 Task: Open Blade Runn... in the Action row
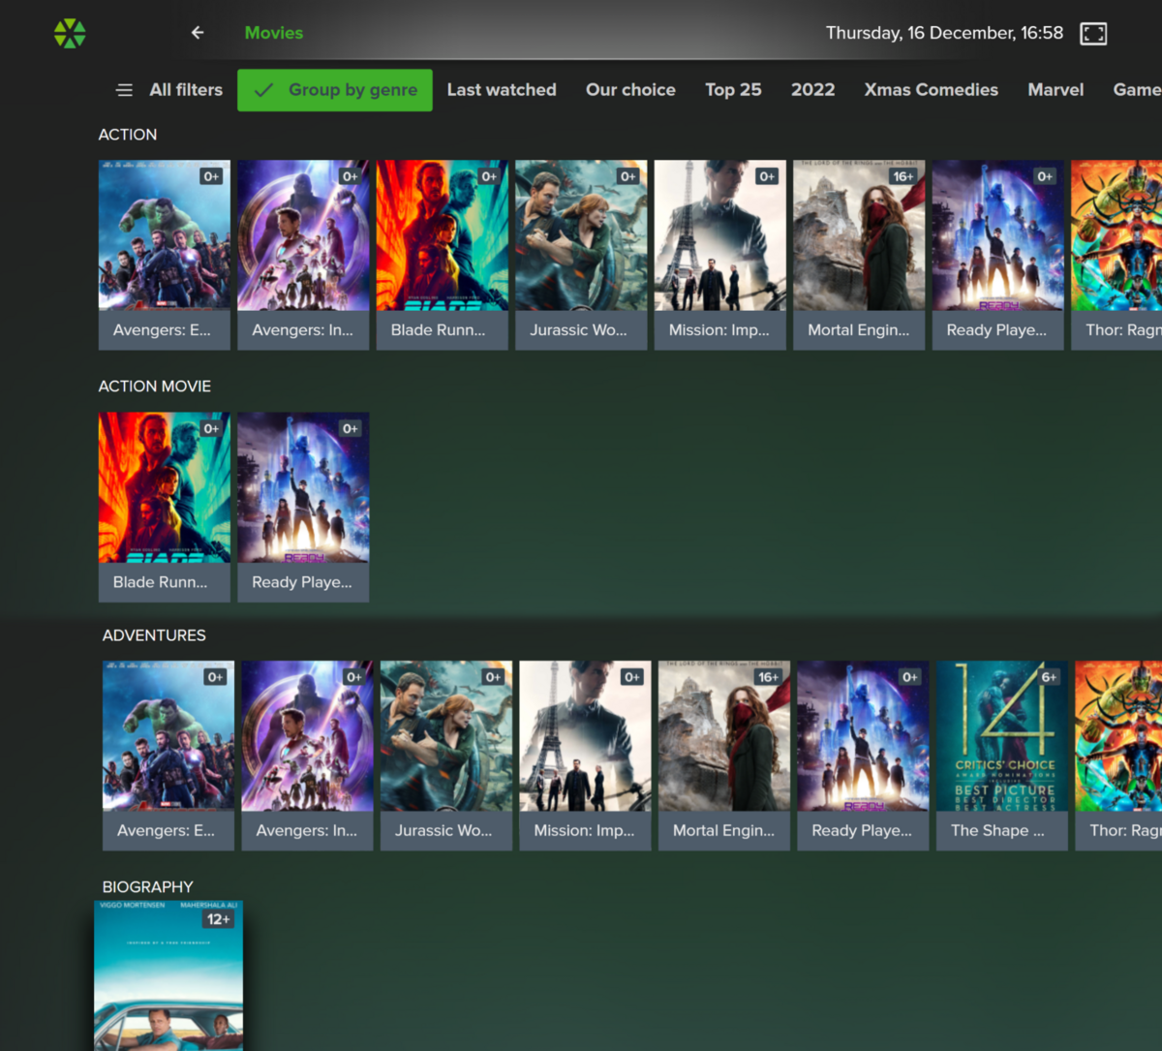443,255
